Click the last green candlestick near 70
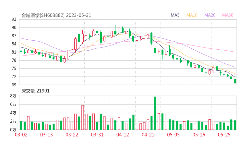 click(235, 81)
